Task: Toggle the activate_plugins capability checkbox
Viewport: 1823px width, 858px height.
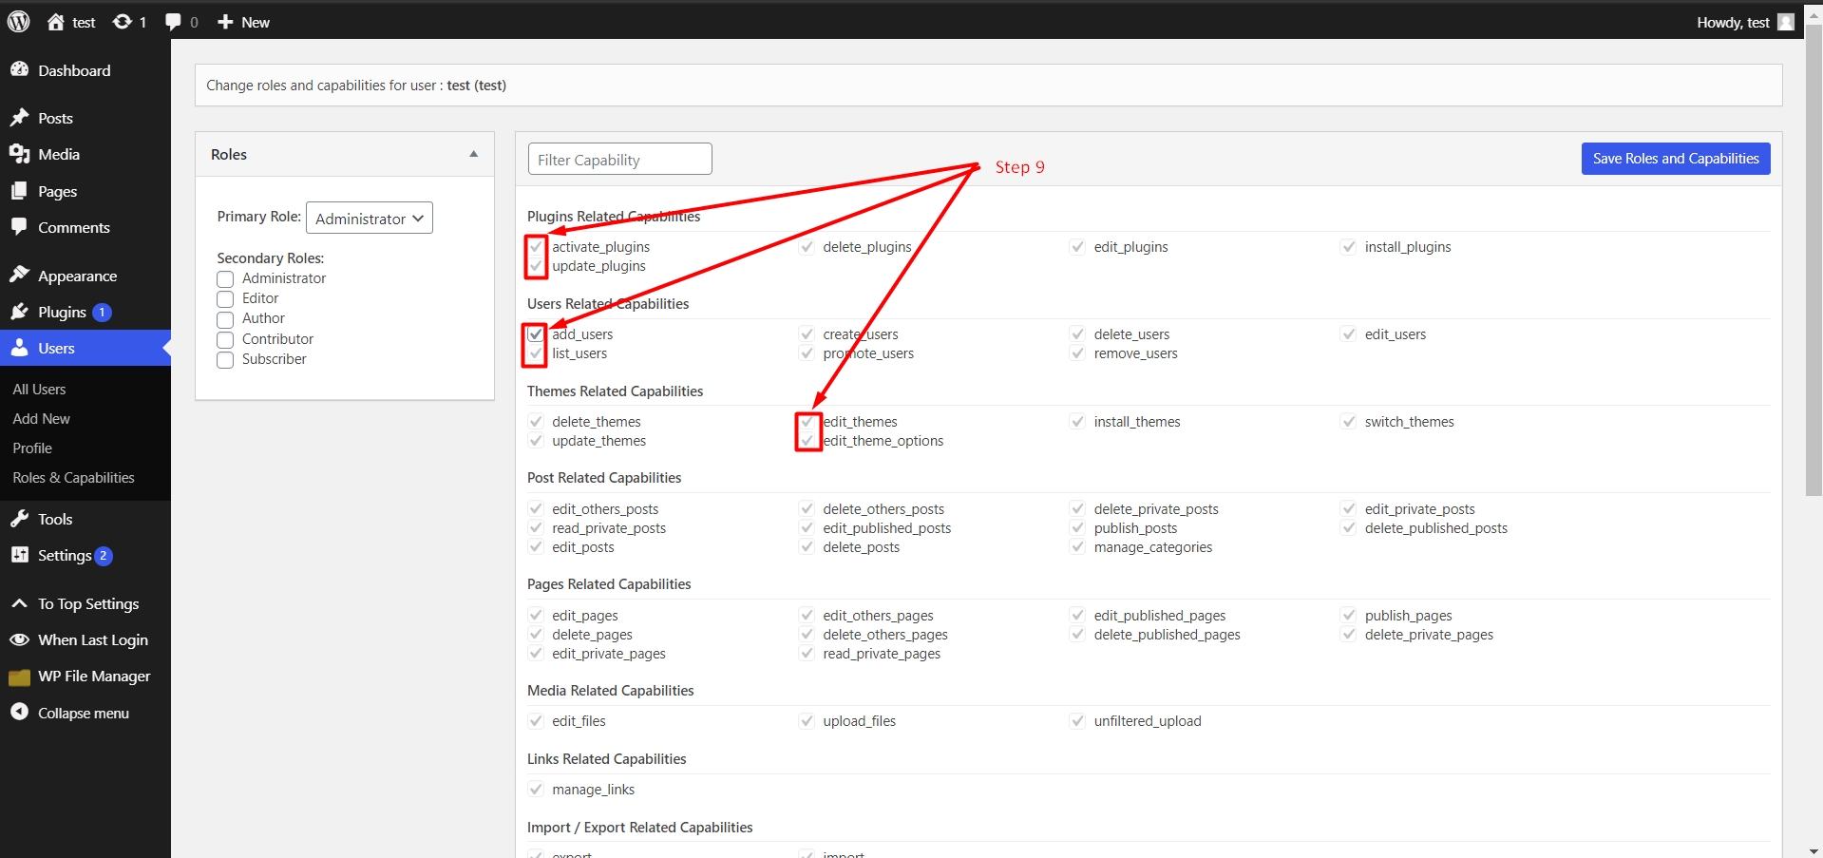Action: click(536, 247)
